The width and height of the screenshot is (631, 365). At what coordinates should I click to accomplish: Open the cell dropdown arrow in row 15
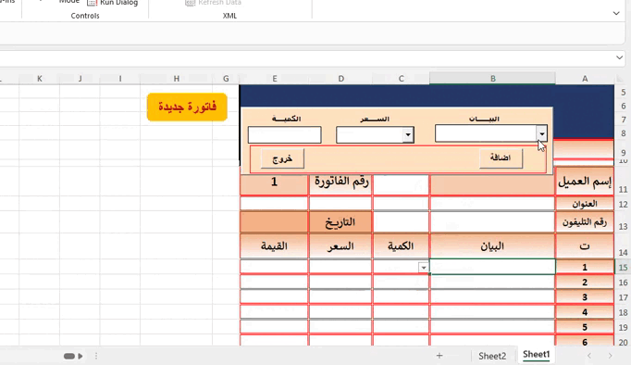coord(424,268)
